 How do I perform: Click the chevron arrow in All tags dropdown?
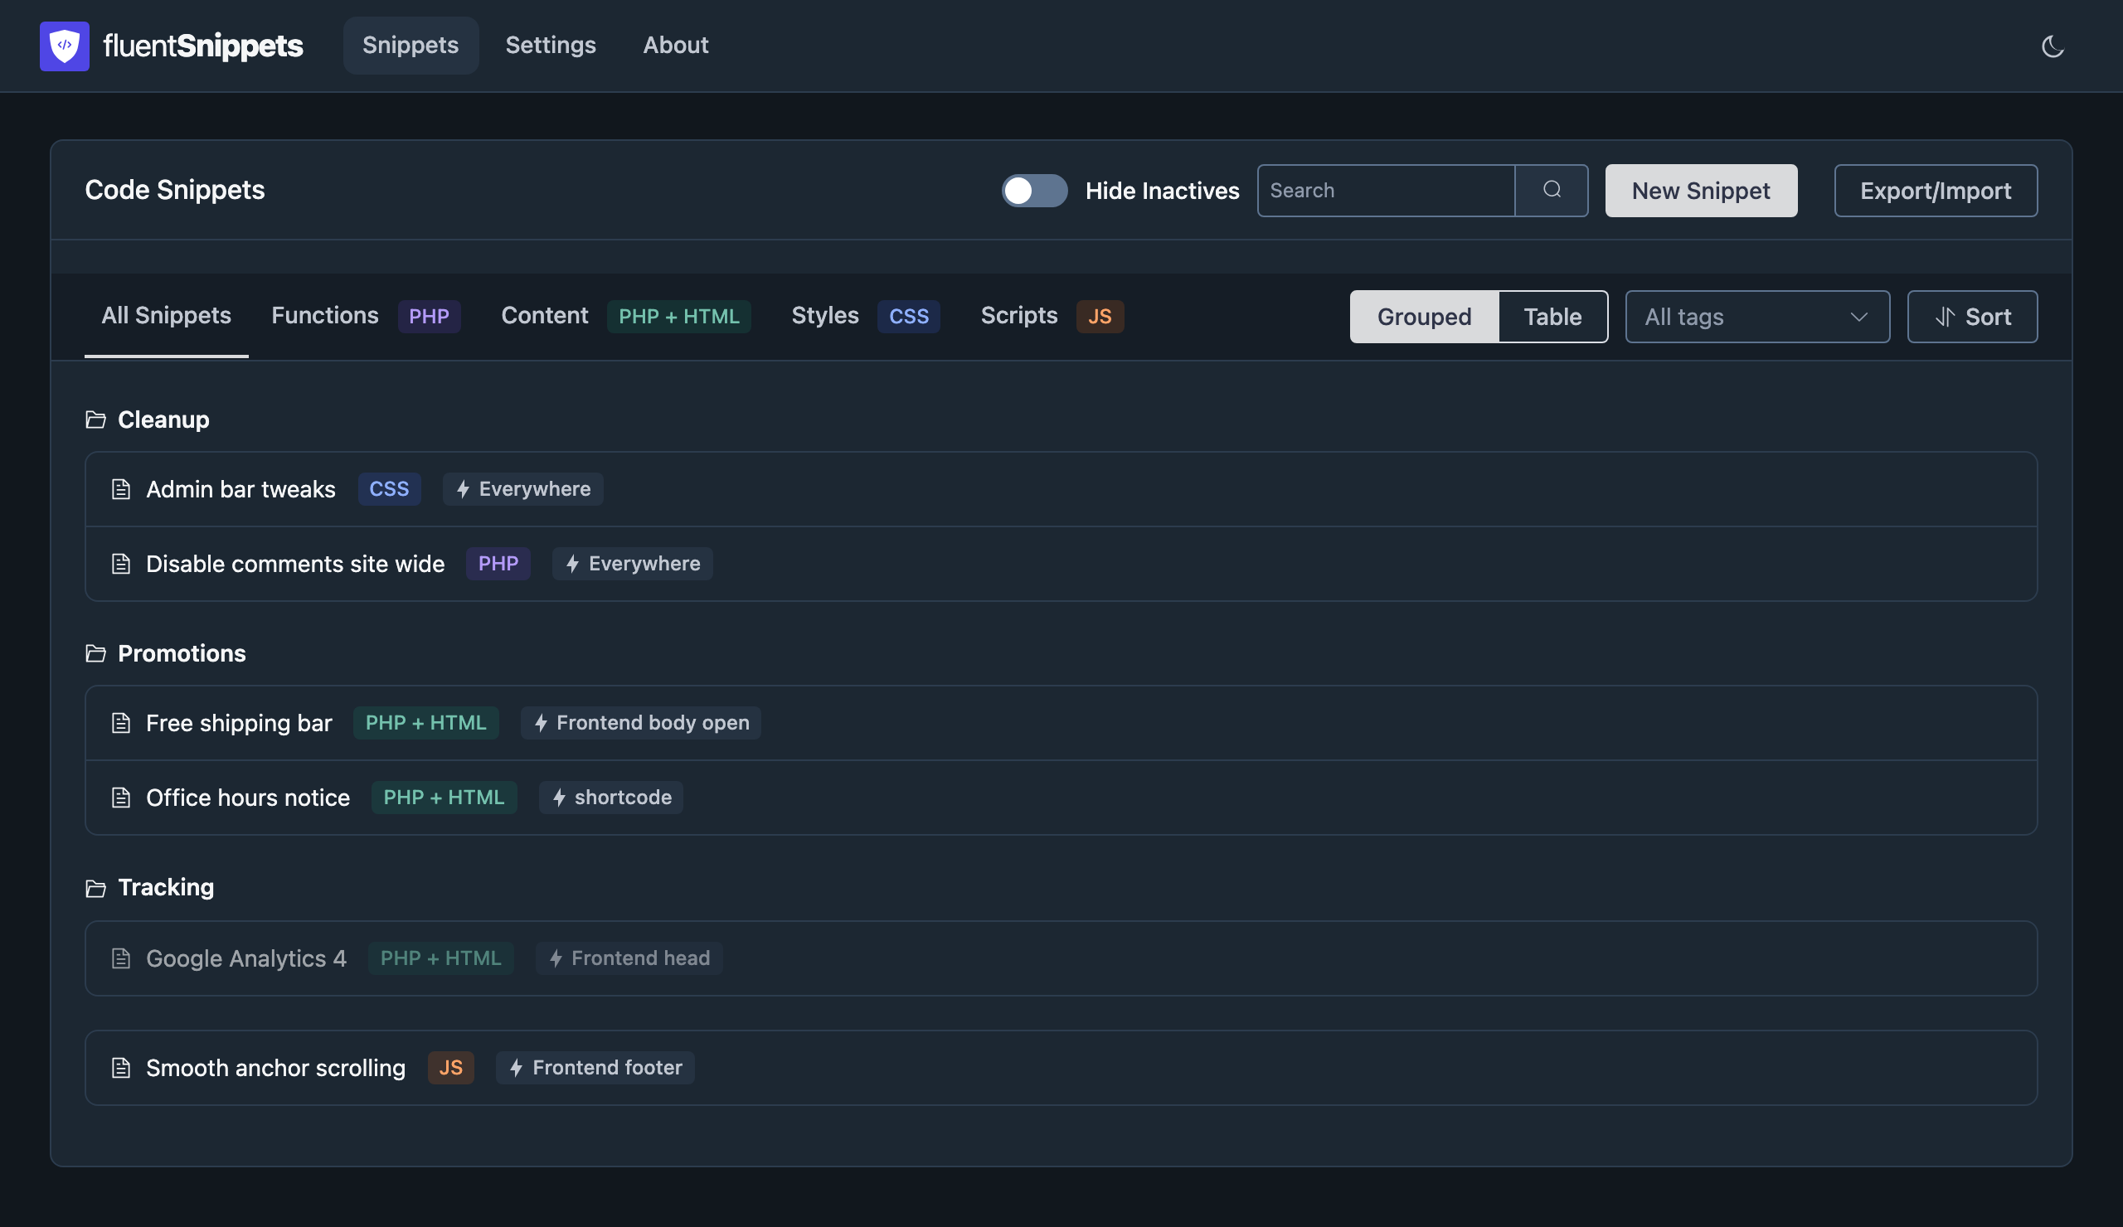[1858, 317]
